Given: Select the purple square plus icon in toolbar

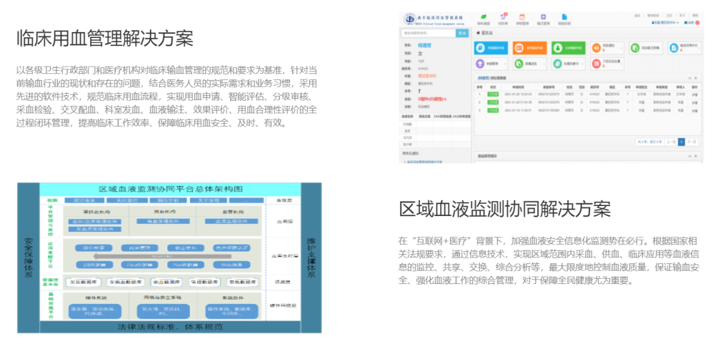Looking at the screenshot, I should [544, 17].
